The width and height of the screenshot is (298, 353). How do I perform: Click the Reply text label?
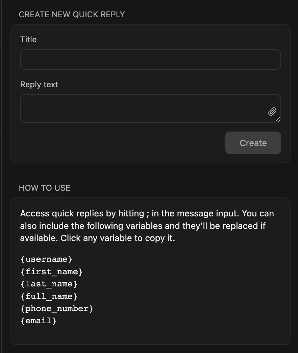point(39,85)
